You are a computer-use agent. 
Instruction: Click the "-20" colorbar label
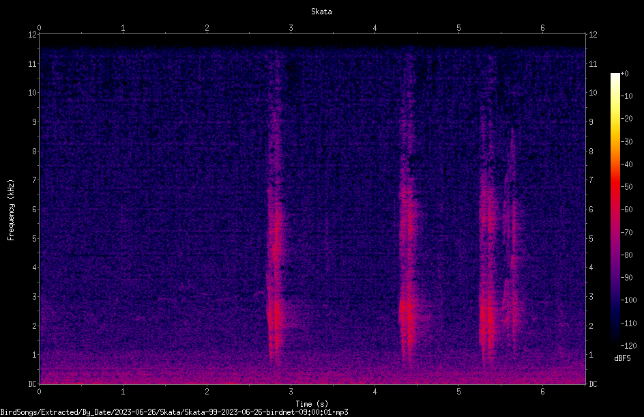(626, 119)
